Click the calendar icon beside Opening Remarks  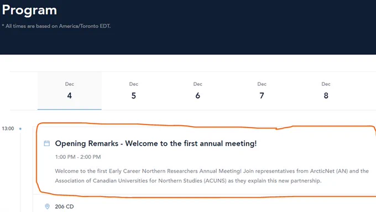[x=47, y=143]
